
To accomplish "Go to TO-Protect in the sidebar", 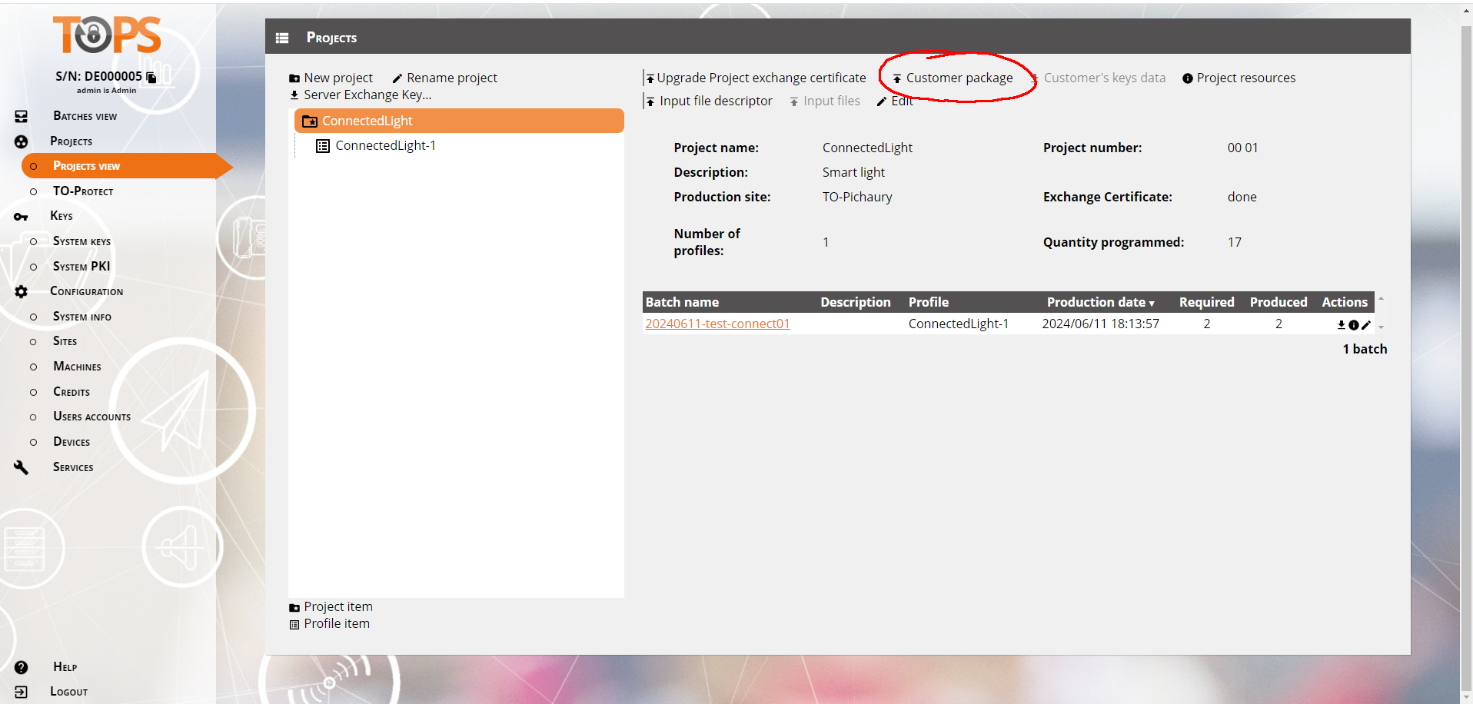I will coord(82,191).
